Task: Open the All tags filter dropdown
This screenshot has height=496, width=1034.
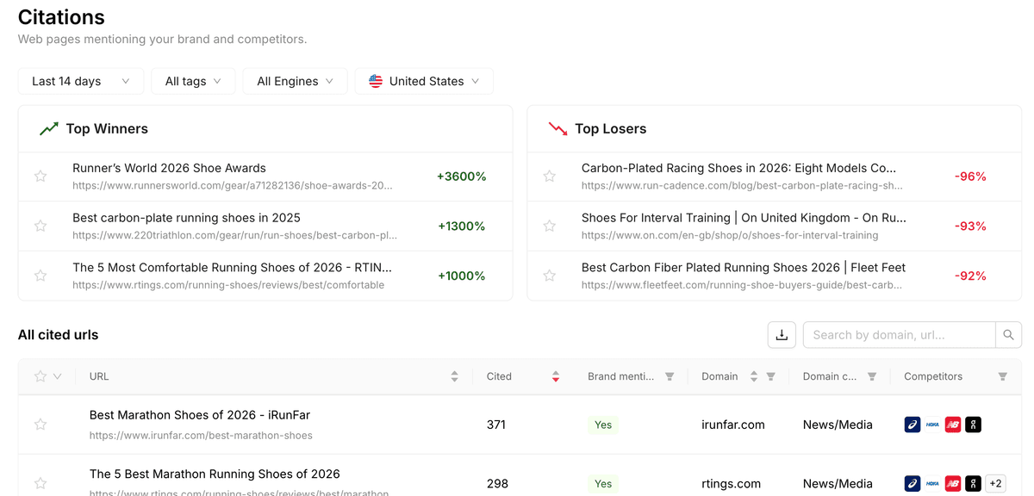Action: tap(193, 81)
